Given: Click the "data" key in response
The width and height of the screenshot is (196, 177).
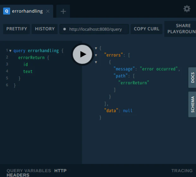Looking at the screenshot, I should 111,110.
